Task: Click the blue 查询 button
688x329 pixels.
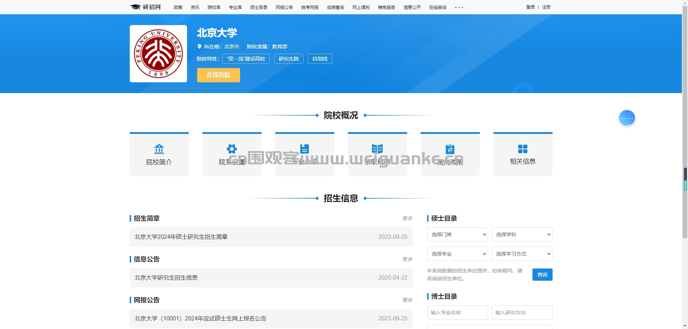Action: [x=543, y=275]
